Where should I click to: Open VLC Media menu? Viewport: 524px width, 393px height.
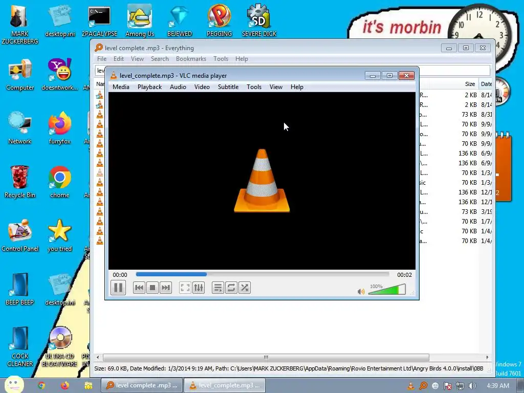tap(121, 87)
